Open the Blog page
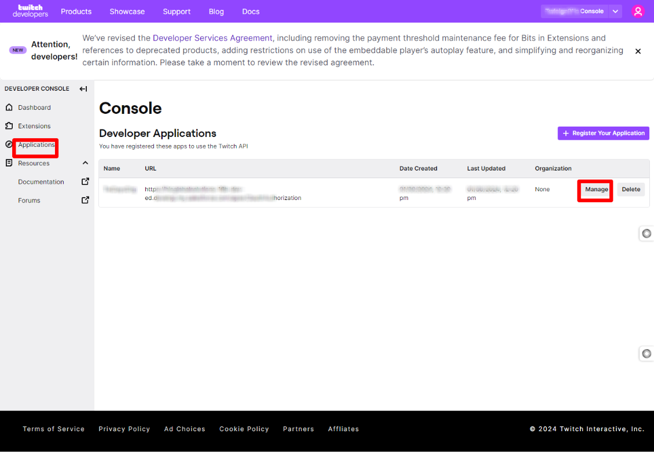This screenshot has width=654, height=452. (x=216, y=12)
